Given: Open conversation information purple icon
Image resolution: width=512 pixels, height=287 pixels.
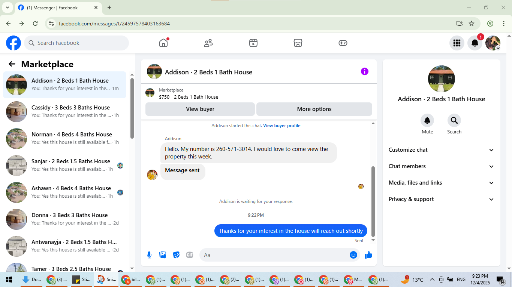Looking at the screenshot, I should (365, 71).
